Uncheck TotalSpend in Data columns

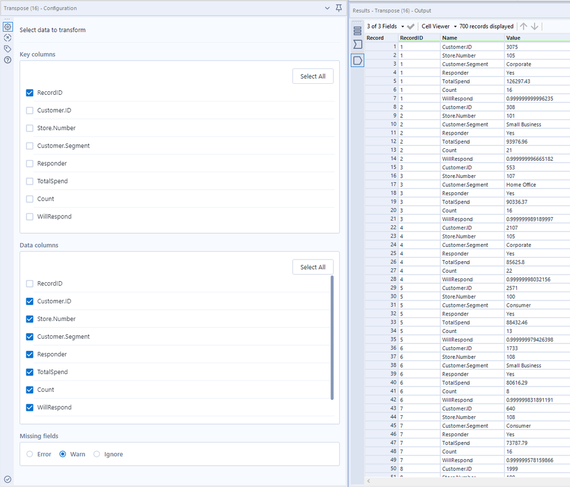tap(30, 372)
